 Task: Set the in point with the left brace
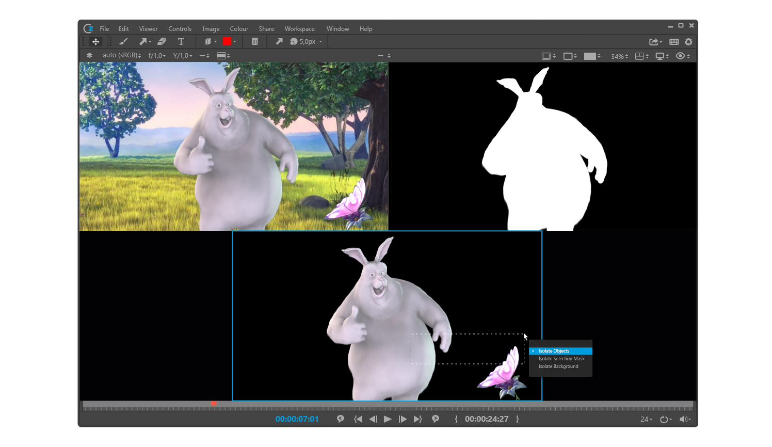pos(456,419)
